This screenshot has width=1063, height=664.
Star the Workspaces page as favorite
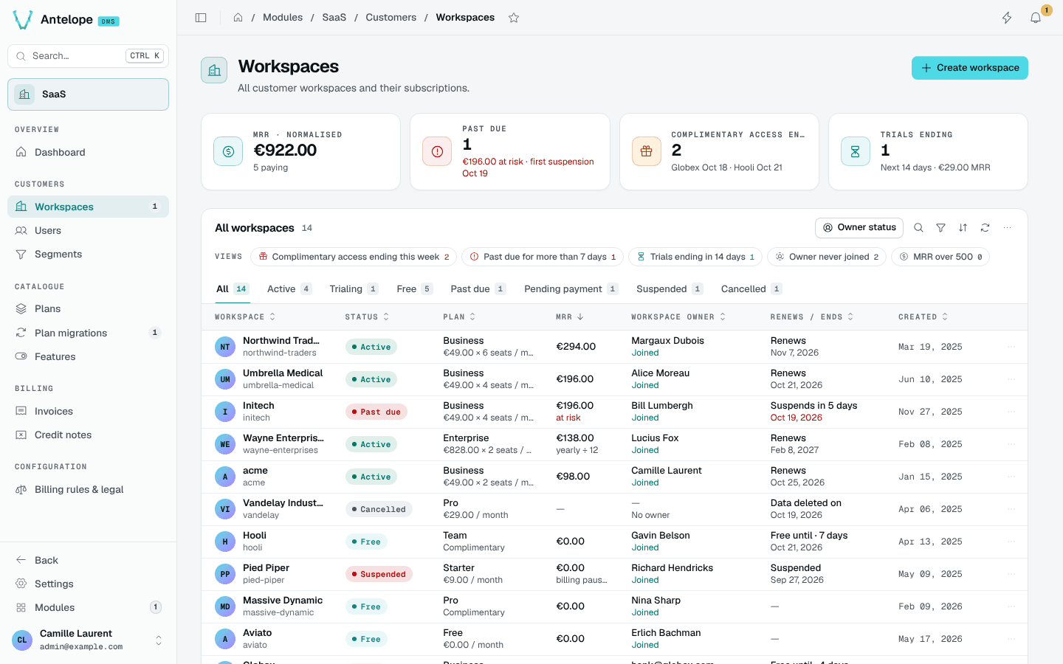[x=514, y=18]
